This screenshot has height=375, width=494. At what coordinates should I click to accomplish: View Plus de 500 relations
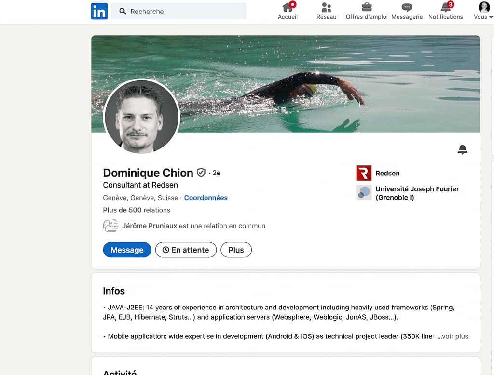coord(137,210)
